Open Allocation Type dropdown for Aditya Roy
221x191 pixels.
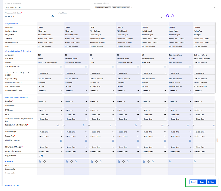tap(204, 132)
